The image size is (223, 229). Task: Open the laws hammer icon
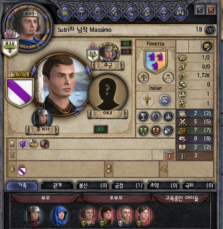tap(82, 13)
